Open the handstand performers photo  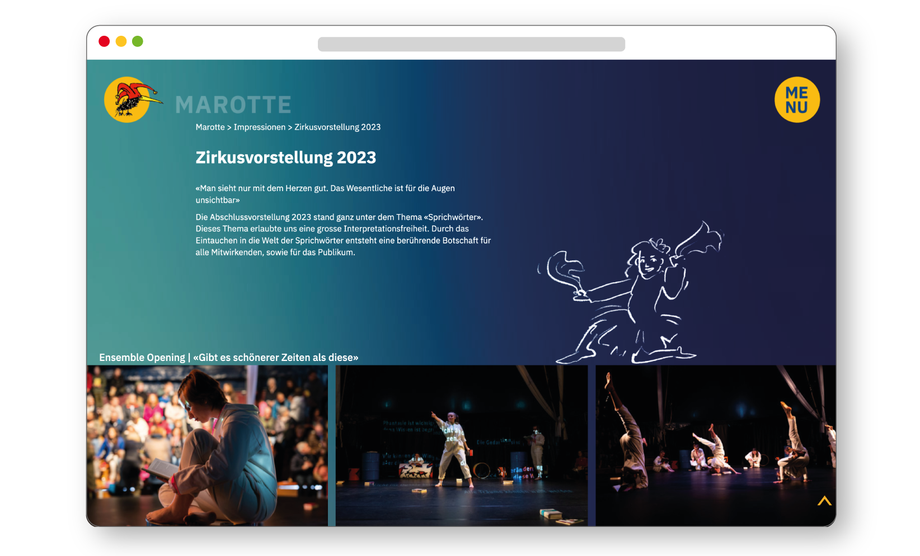pos(715,444)
